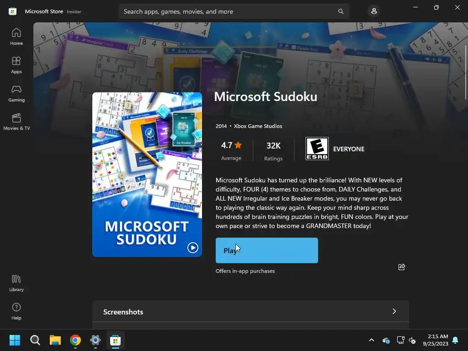The image size is (468, 351).
Task: Open the Help page
Action: coord(16,311)
